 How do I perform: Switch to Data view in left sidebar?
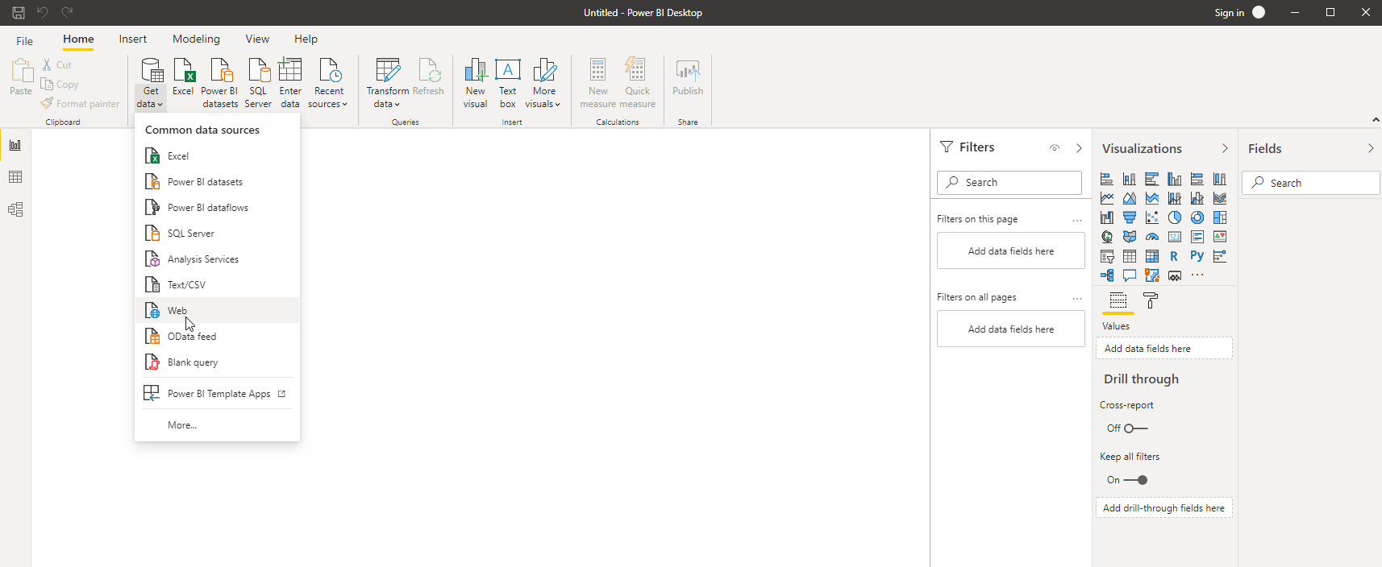[x=15, y=177]
